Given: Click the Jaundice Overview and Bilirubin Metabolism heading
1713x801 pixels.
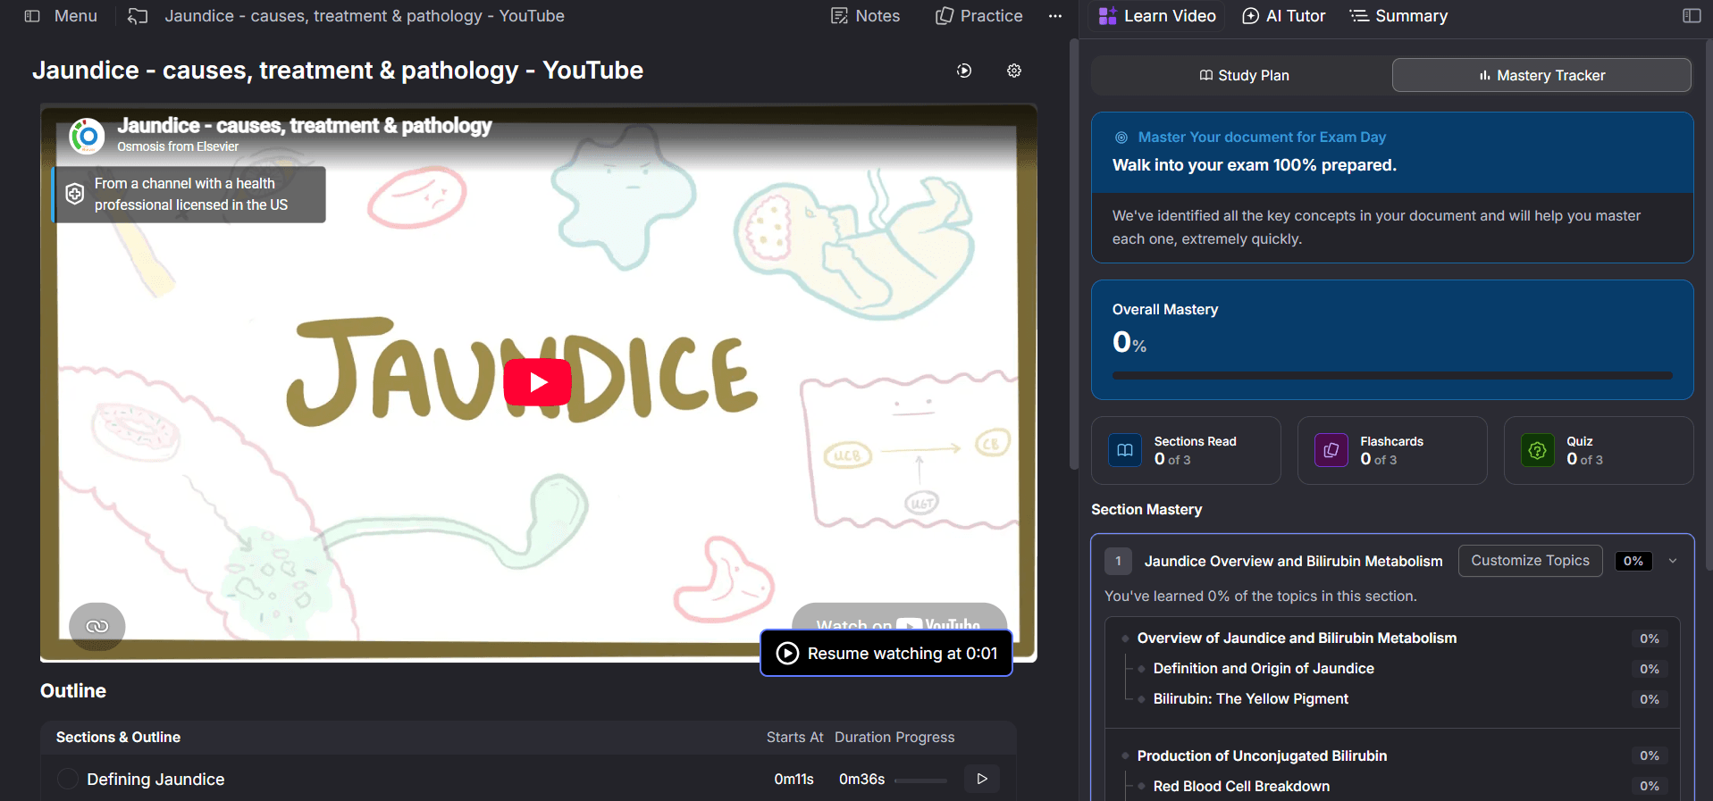Looking at the screenshot, I should click(1293, 561).
